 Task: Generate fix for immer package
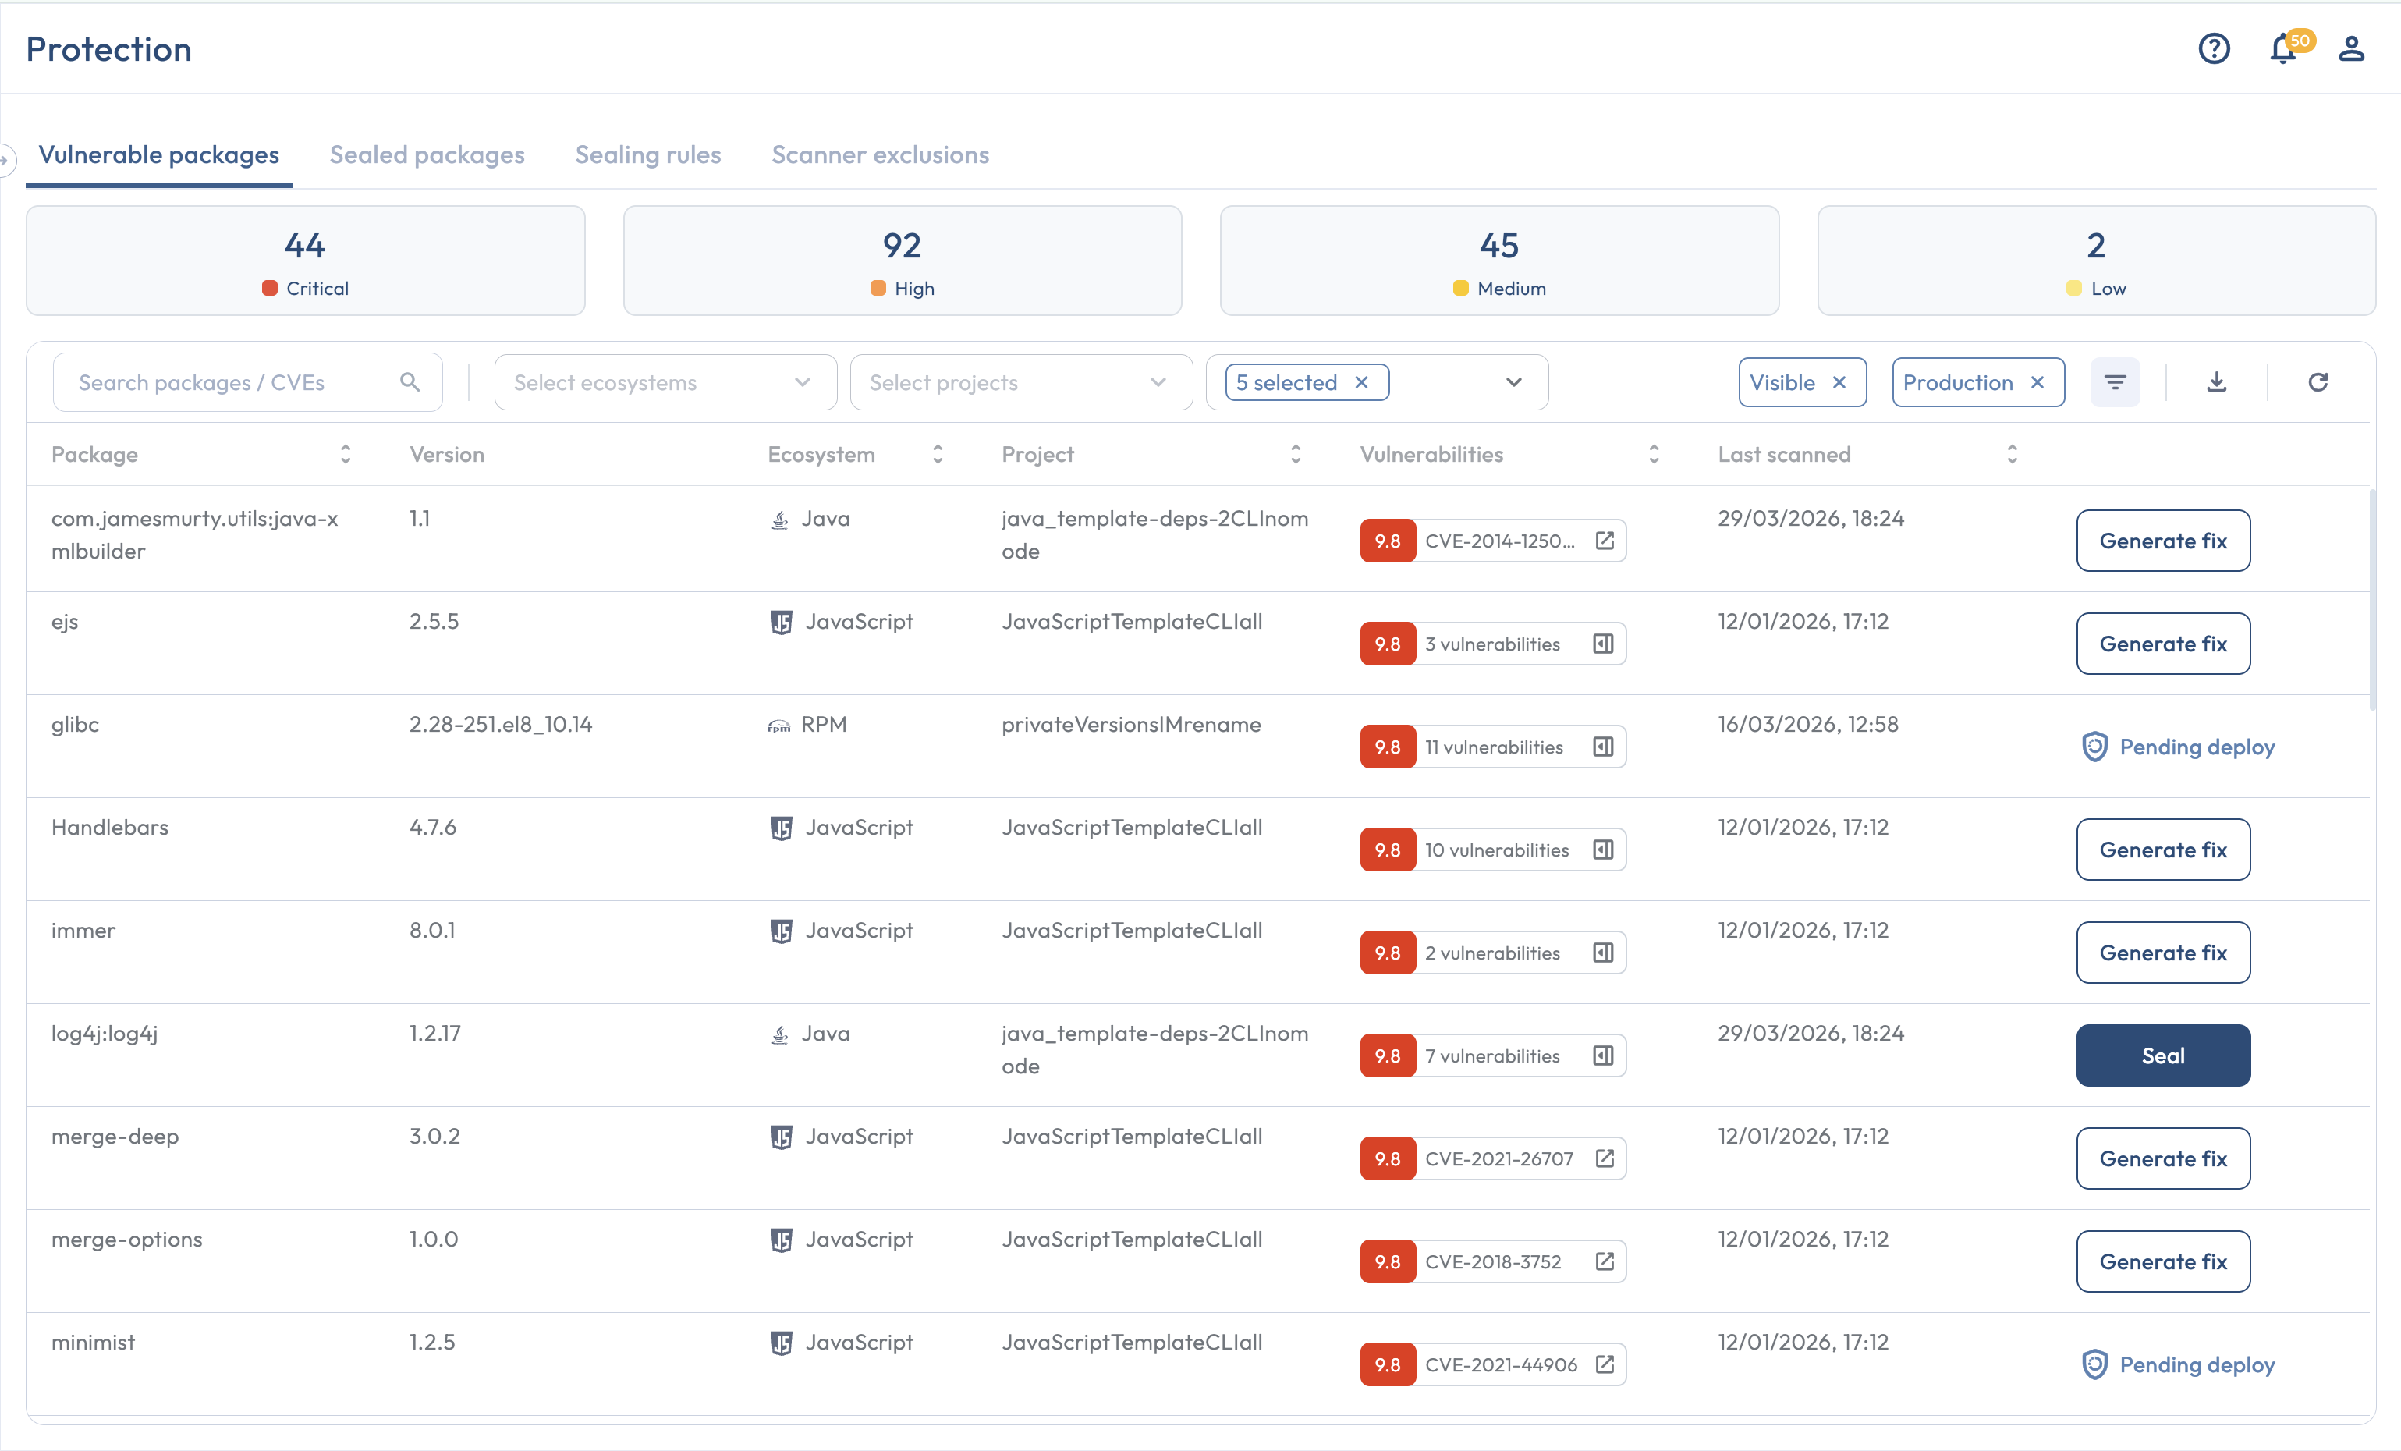click(x=2162, y=952)
